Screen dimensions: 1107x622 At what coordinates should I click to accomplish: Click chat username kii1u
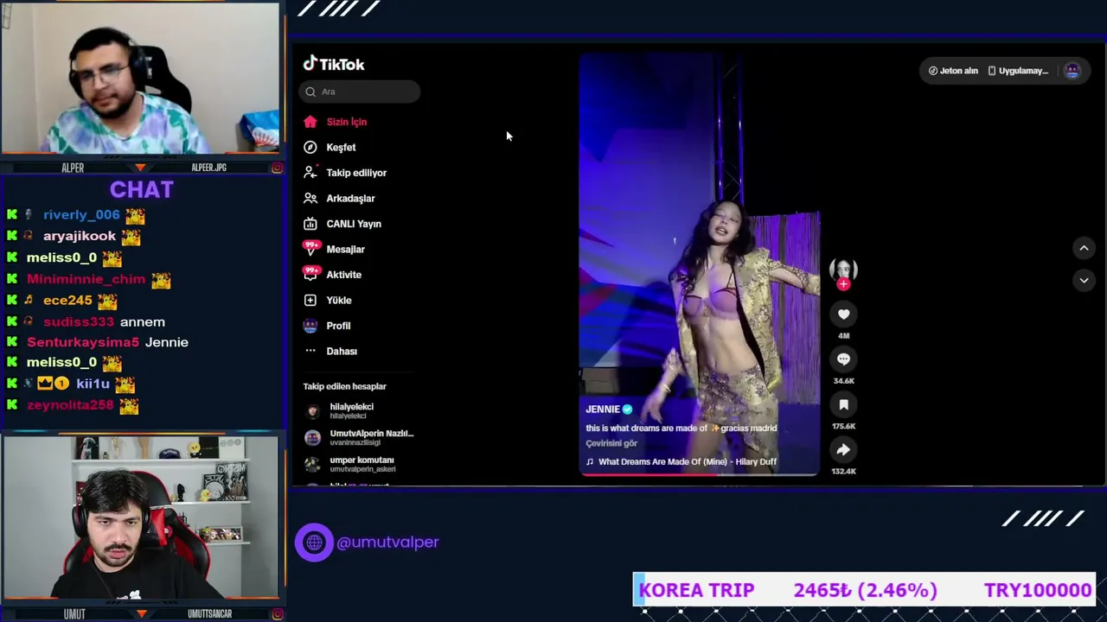pos(93,384)
